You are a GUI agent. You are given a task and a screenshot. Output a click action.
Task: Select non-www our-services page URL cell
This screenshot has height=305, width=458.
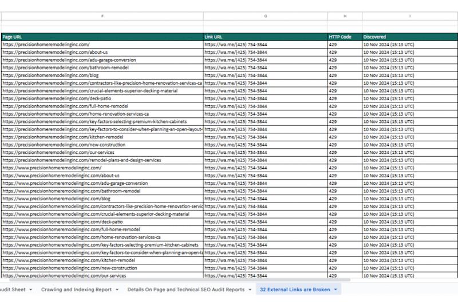click(x=102, y=152)
